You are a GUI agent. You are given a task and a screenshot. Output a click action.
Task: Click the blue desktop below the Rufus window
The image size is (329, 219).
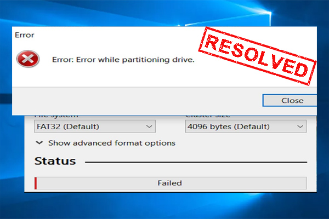[164, 205]
